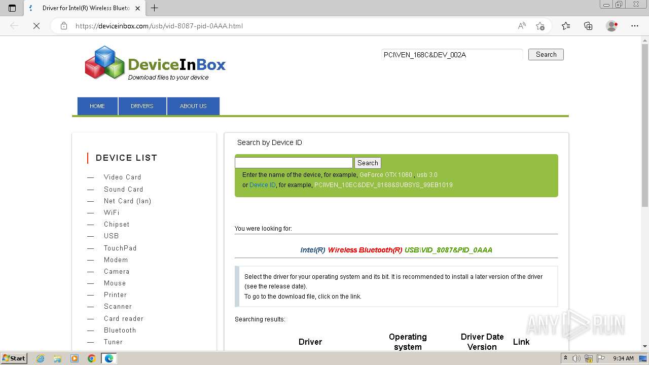Launch Internet Explorer from taskbar

click(x=40, y=358)
